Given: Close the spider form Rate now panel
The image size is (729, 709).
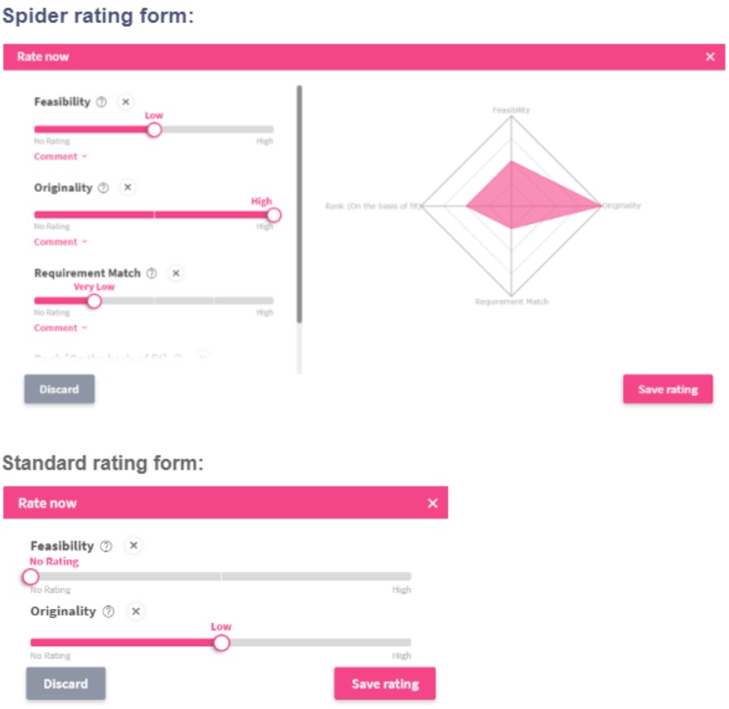Looking at the screenshot, I should (x=710, y=57).
